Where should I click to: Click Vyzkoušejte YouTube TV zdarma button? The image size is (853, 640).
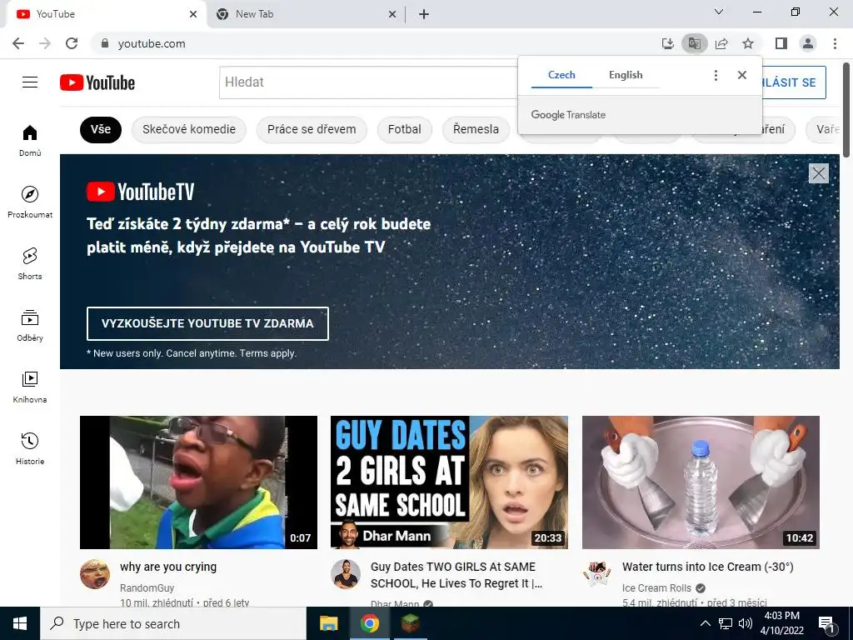(x=207, y=323)
